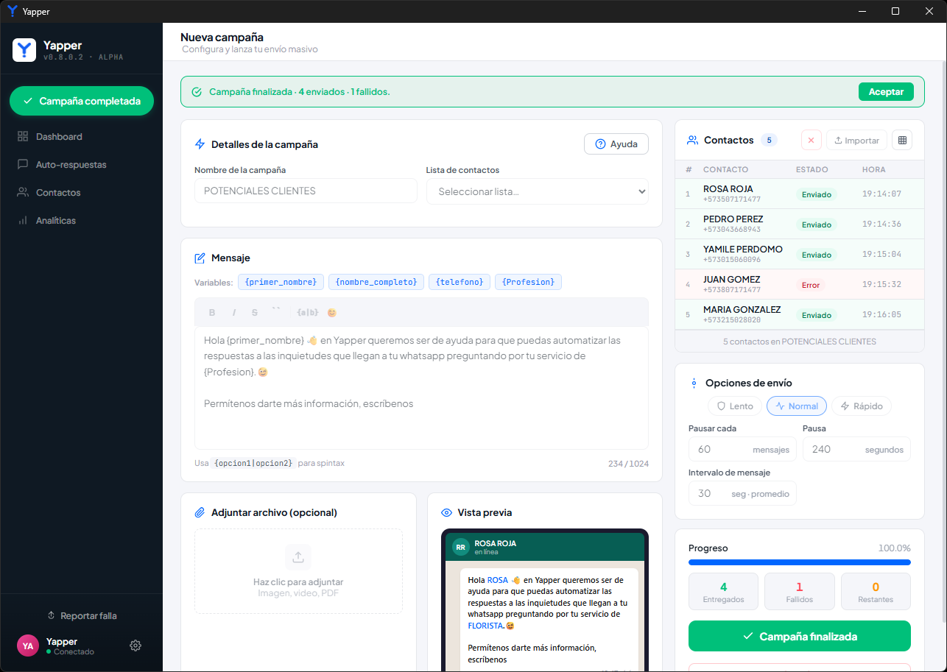
Task: Insert spintax {a|b} from message toolbar
Action: tap(307, 312)
